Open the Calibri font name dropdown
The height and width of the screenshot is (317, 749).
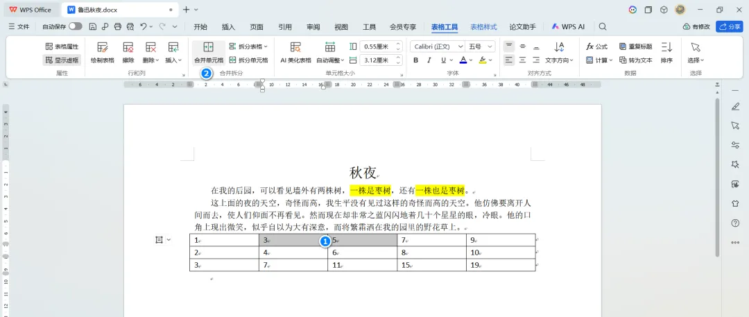pyautogui.click(x=460, y=46)
